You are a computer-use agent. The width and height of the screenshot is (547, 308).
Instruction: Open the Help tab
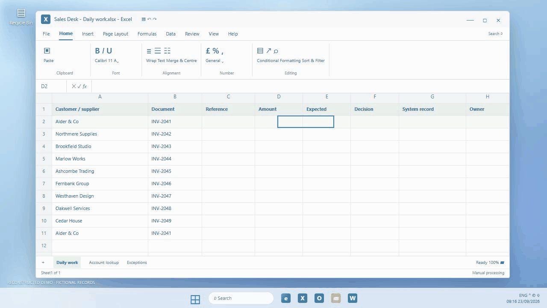click(233, 34)
